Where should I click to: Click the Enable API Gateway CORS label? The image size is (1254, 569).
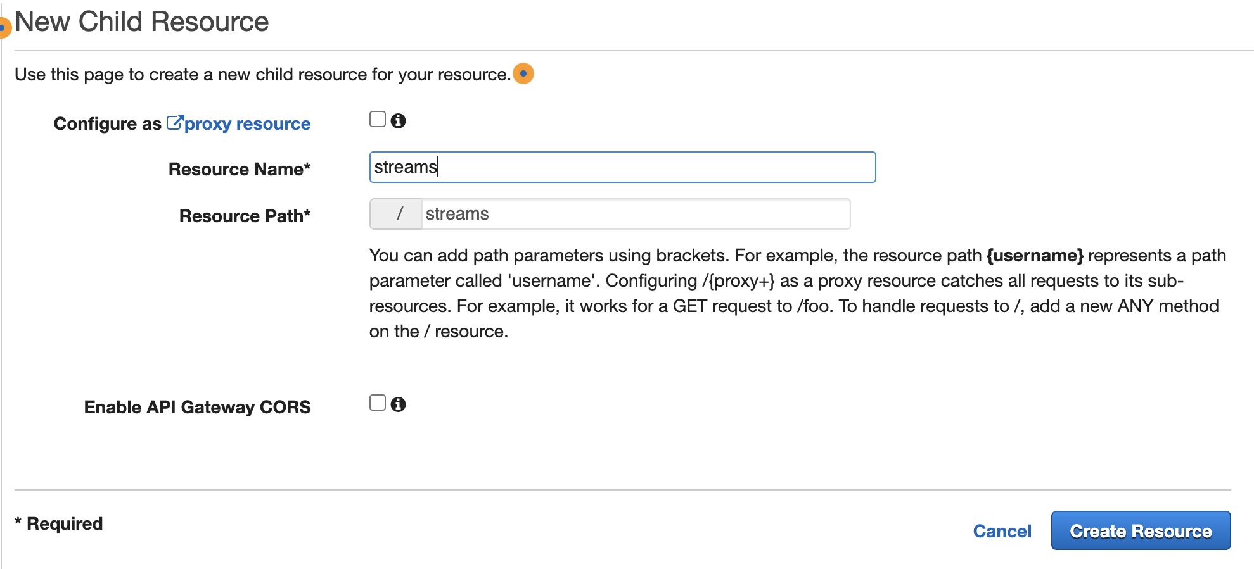(x=198, y=407)
